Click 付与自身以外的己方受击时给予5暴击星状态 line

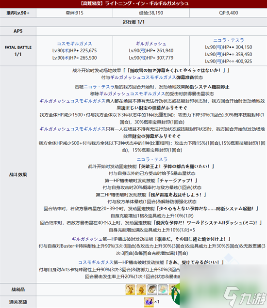coord(152,173)
